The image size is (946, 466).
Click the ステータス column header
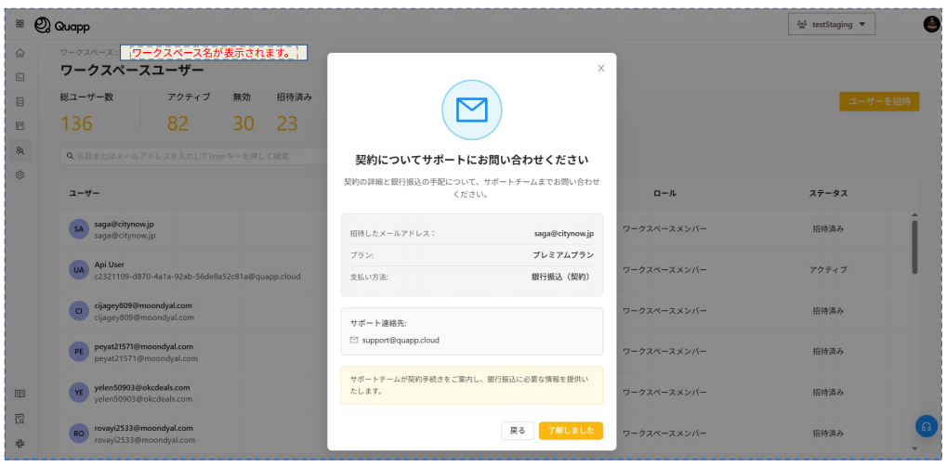point(827,193)
